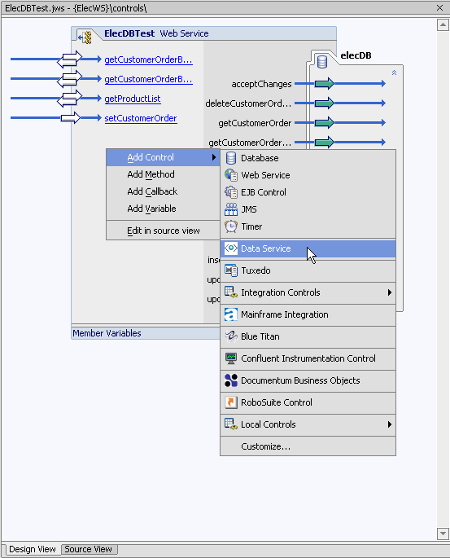Click the Data Service eye icon
Viewport: 450px width, 558px height.
(231, 248)
